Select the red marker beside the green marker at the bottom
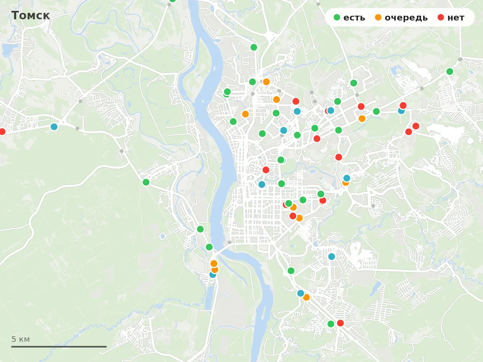 (x=340, y=323)
